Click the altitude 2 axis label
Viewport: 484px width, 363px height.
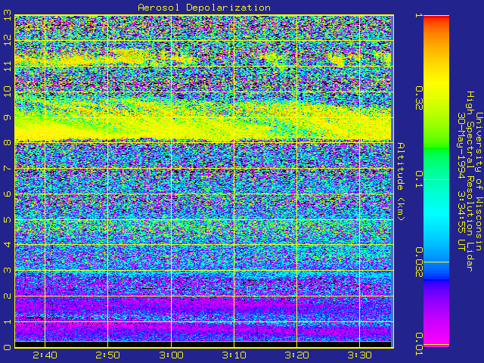[x=8, y=296]
